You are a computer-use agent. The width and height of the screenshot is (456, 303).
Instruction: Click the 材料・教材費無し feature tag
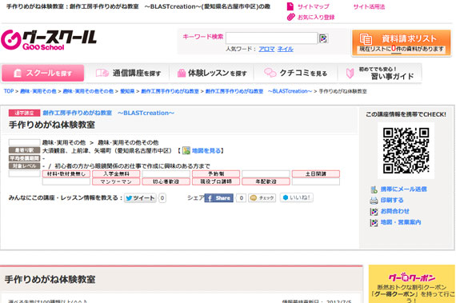point(66,174)
